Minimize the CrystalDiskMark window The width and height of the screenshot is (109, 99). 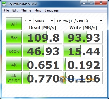pos(84,3)
